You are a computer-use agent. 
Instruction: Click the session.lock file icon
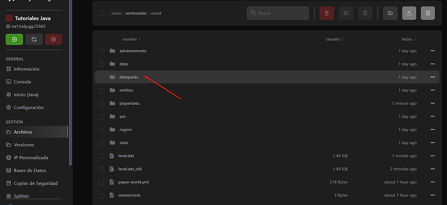pyautogui.click(x=112, y=195)
